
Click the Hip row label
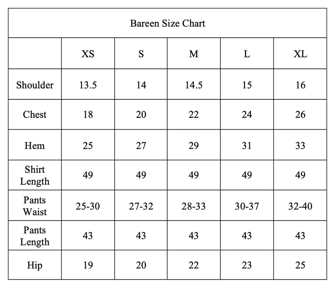click(35, 265)
